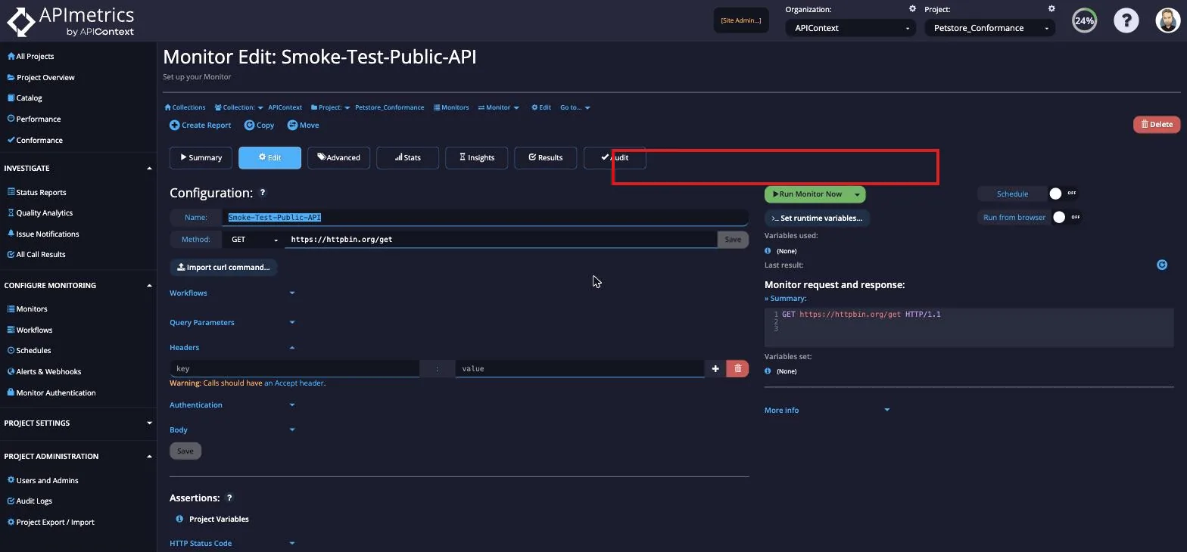This screenshot has width=1187, height=552.
Task: Open Monitor Authentication
Action: (x=51, y=392)
